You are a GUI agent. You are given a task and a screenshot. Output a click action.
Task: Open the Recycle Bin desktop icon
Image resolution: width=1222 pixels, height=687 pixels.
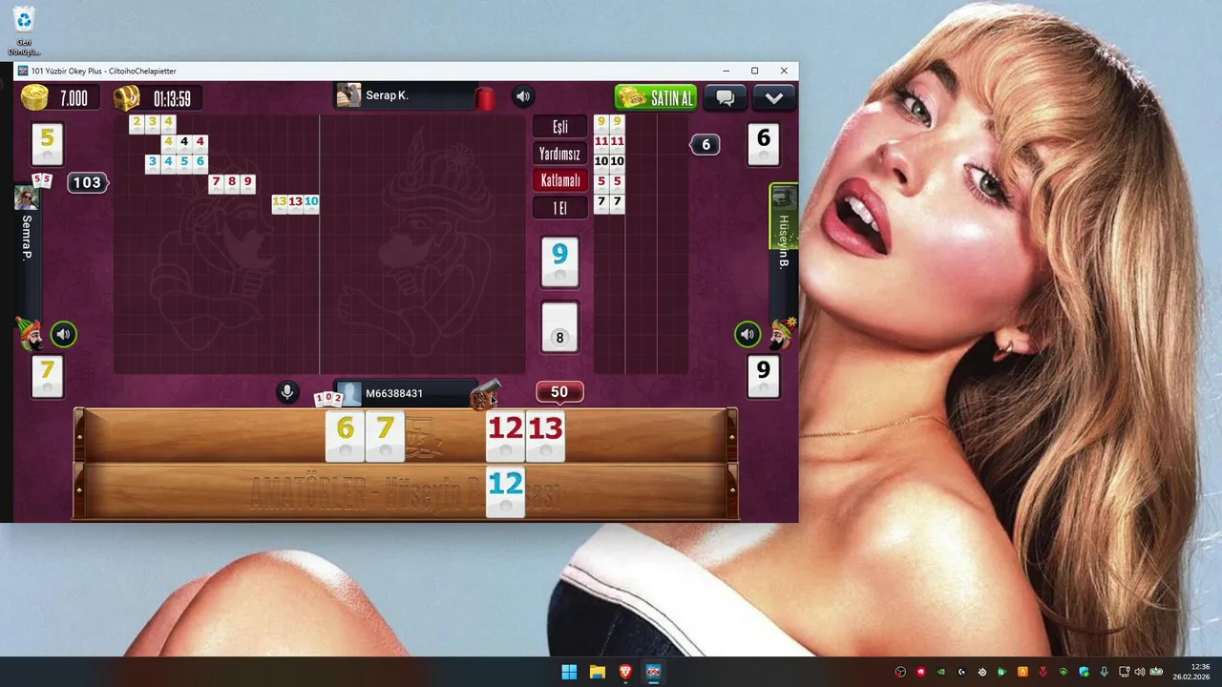click(24, 31)
